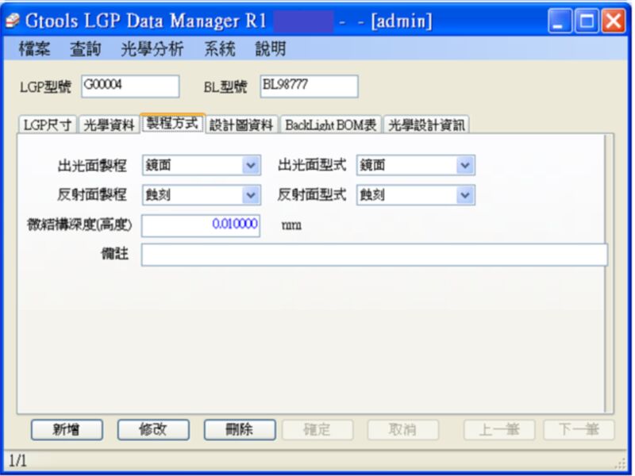Viewport: 635px width, 476px height.
Task: Click the Gtools app icon in title bar
Action: coord(13,21)
